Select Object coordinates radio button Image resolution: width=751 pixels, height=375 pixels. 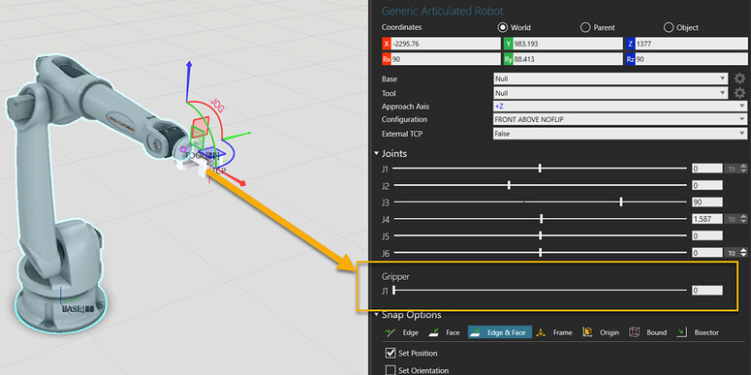[x=668, y=27]
